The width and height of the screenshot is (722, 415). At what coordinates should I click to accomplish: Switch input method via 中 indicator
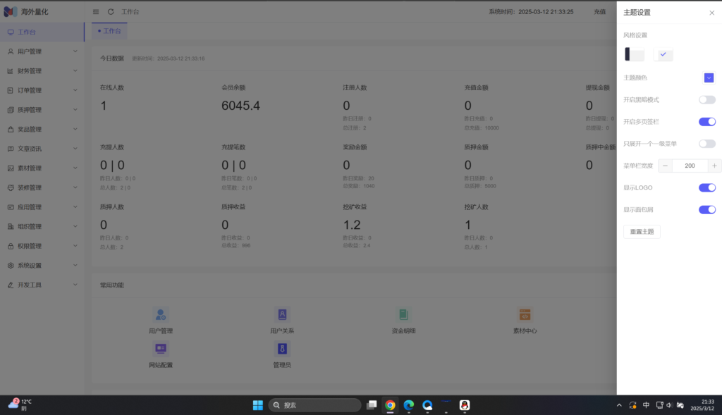coord(646,405)
